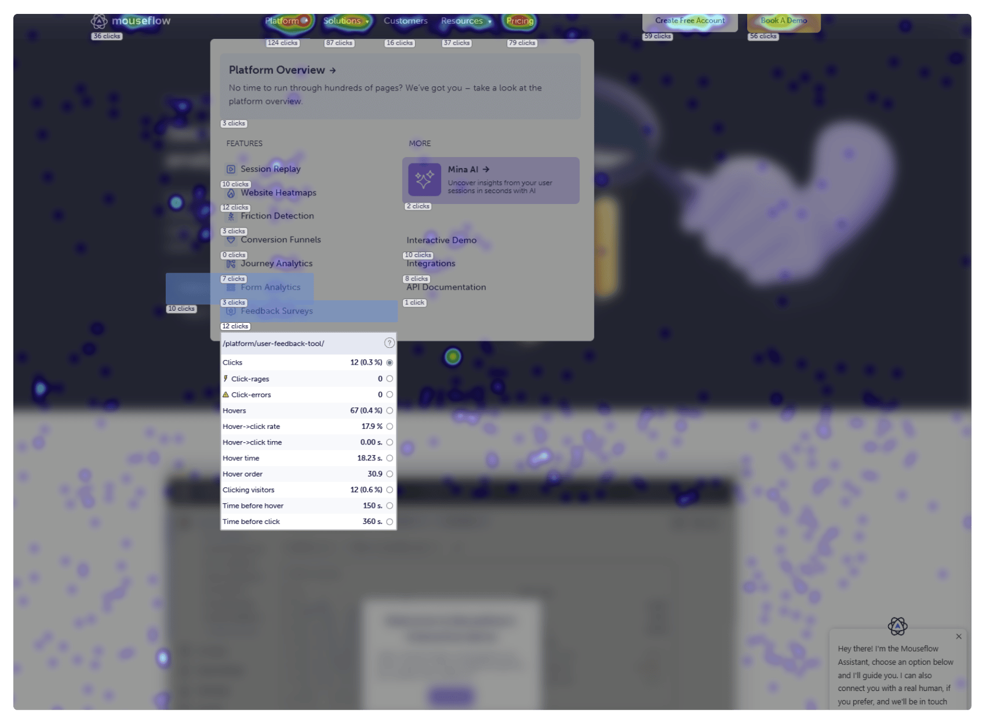Click the Conversion Funnels icon

(x=231, y=239)
